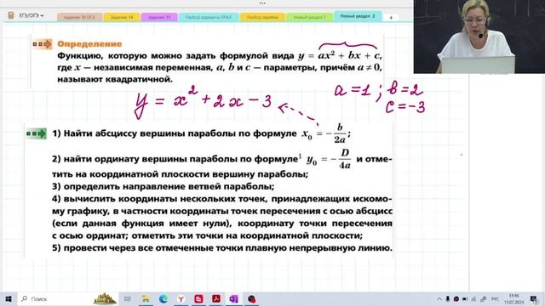Click text "5) провести через все отмеченные точки"
Viewport: 545px width, 306px height.
147,248
